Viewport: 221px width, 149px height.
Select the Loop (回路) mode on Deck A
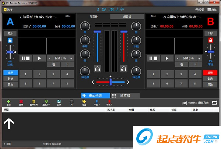[x=11, y=84]
